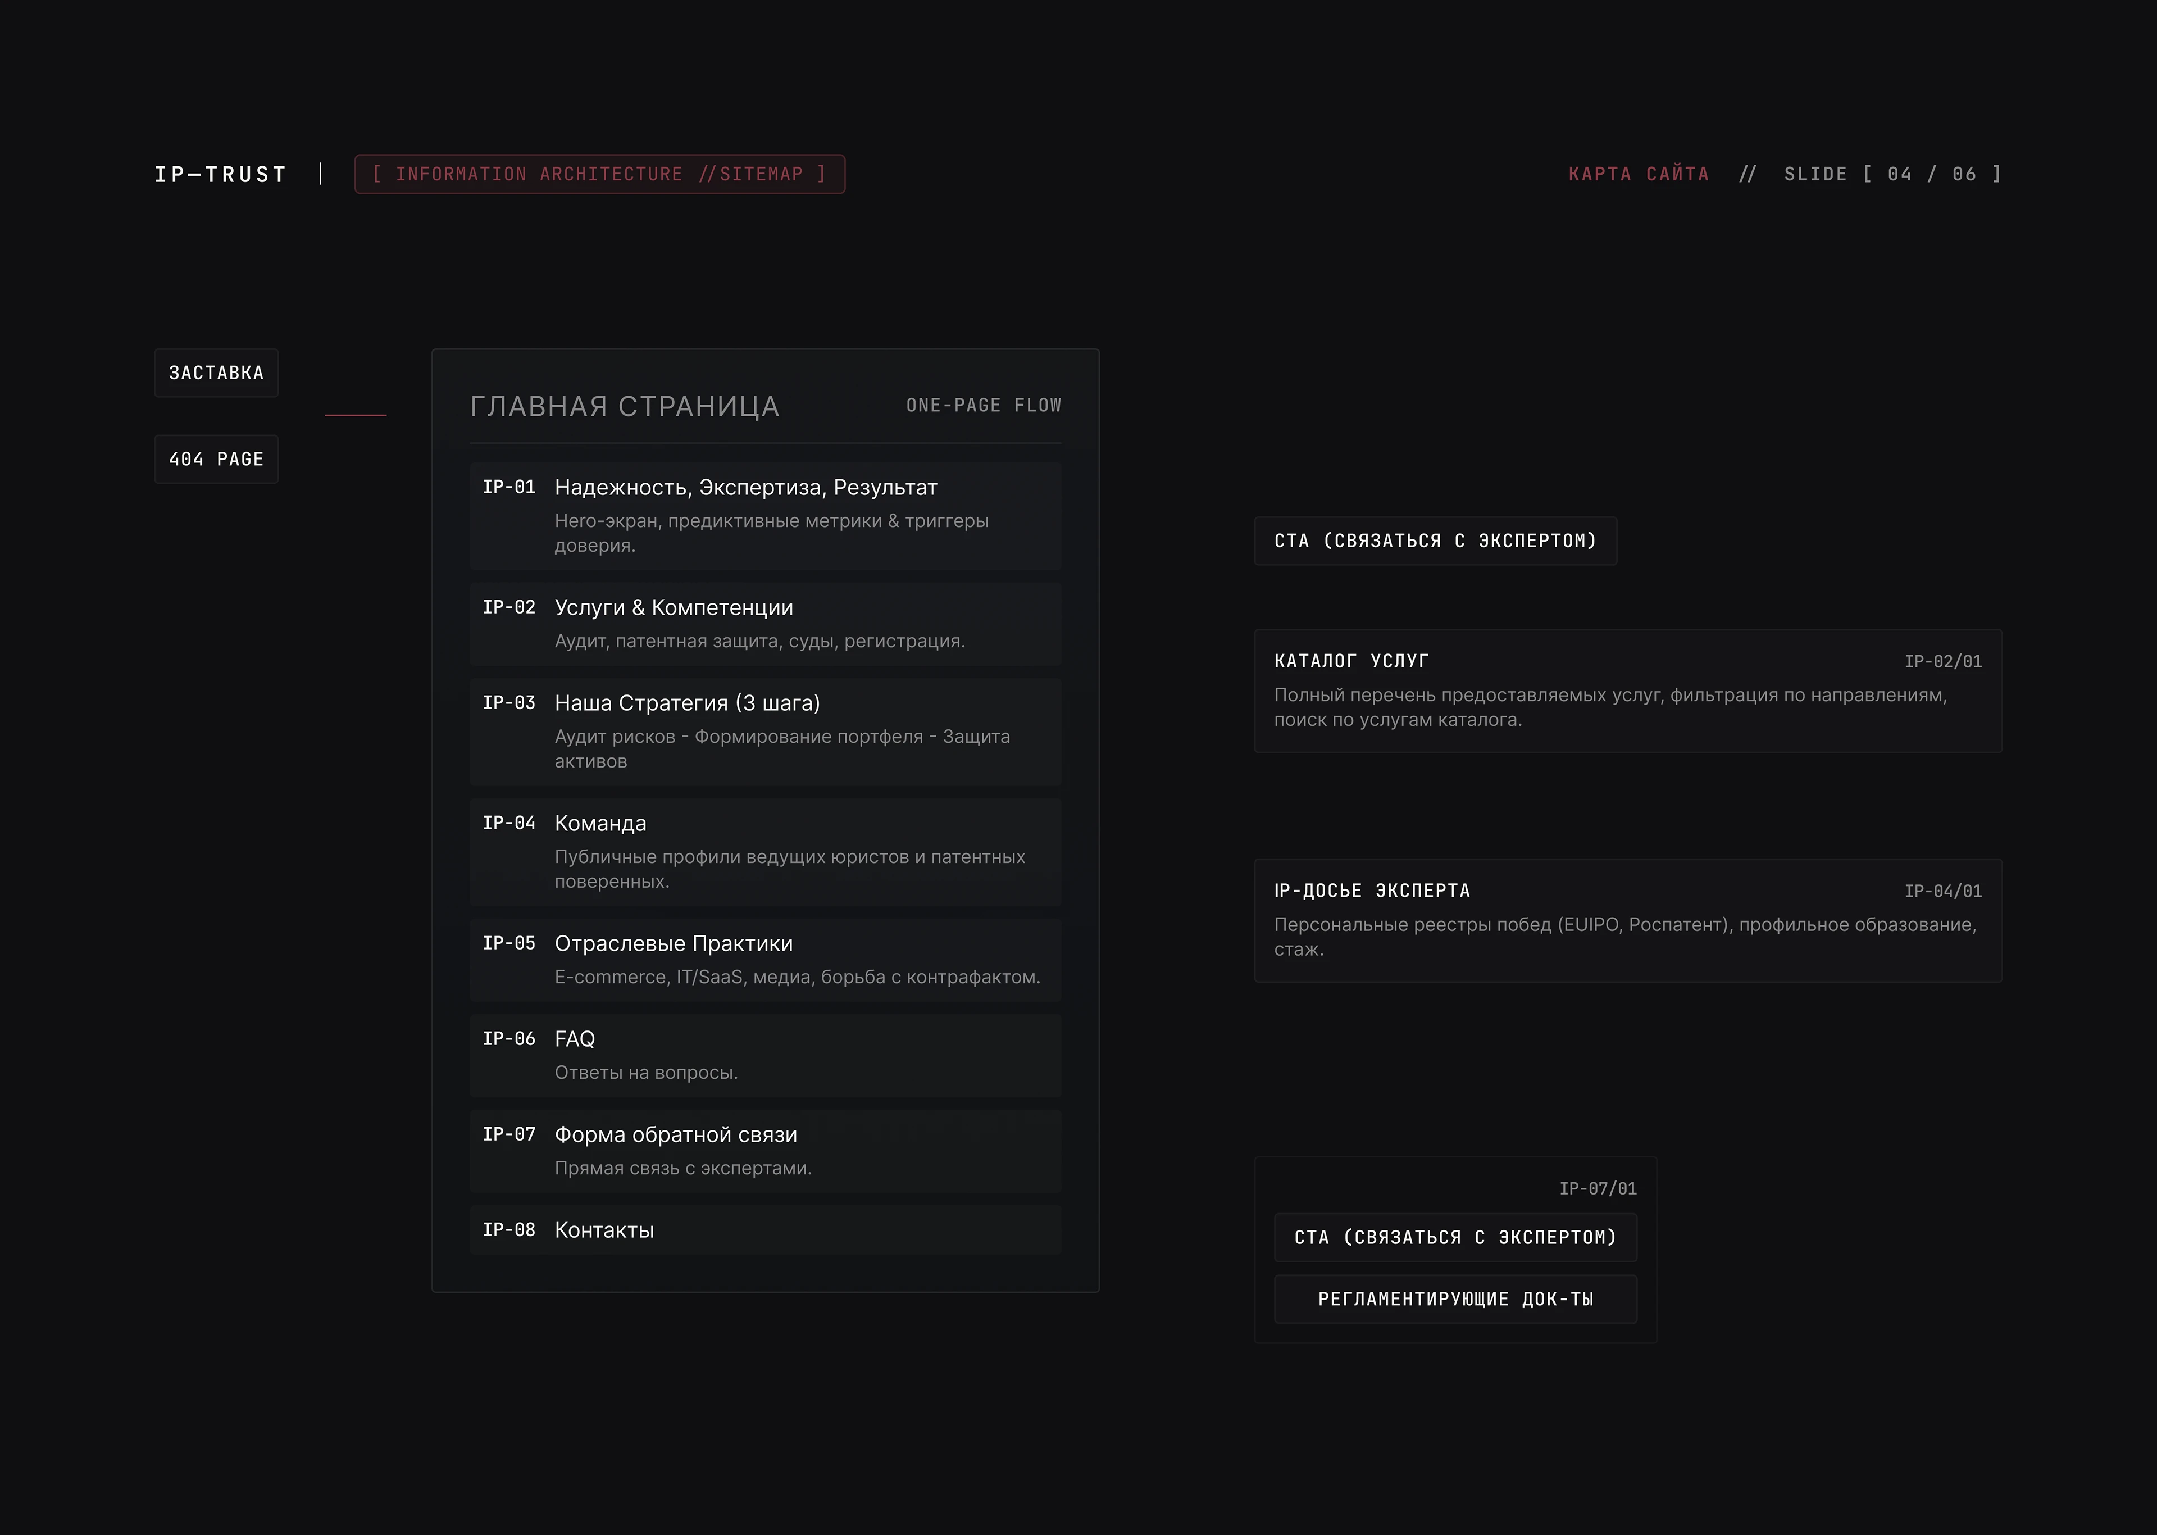
Task: Open the 404 PAGE box
Action: 216,460
